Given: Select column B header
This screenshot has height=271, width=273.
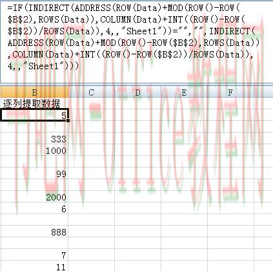Looking at the screenshot, I should click(x=34, y=92).
